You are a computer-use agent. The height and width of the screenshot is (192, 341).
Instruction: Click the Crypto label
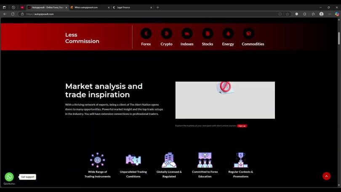tap(166, 44)
